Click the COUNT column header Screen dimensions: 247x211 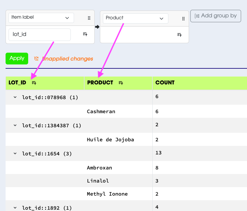pos(165,83)
